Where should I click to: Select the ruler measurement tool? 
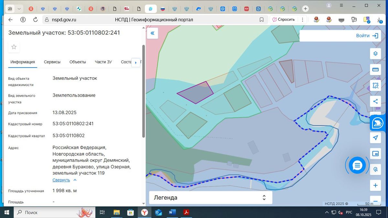point(375,69)
